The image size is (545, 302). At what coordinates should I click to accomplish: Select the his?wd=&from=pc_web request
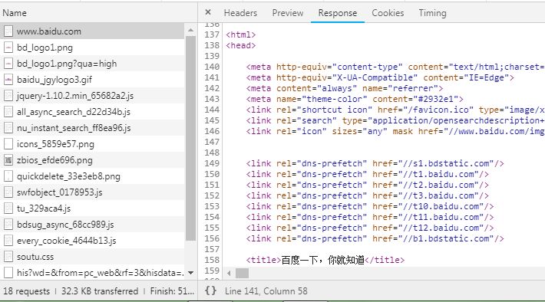pyautogui.click(x=92, y=273)
